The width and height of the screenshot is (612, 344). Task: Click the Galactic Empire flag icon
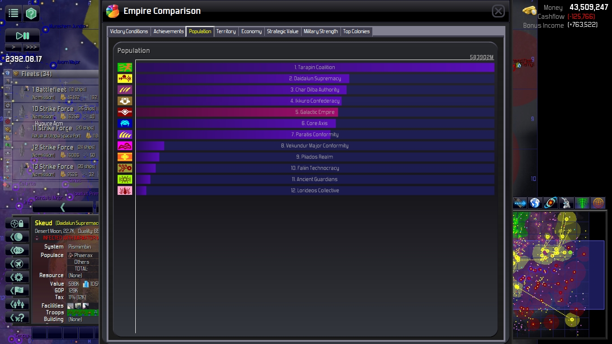(125, 112)
